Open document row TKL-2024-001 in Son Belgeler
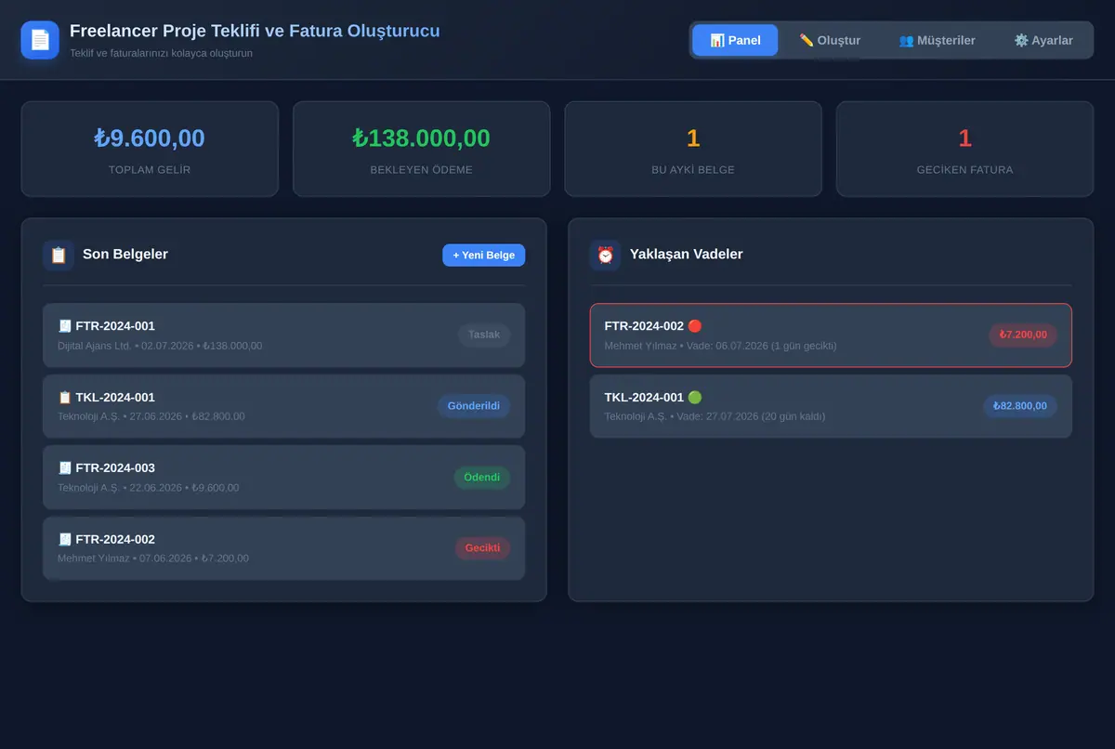 point(284,406)
